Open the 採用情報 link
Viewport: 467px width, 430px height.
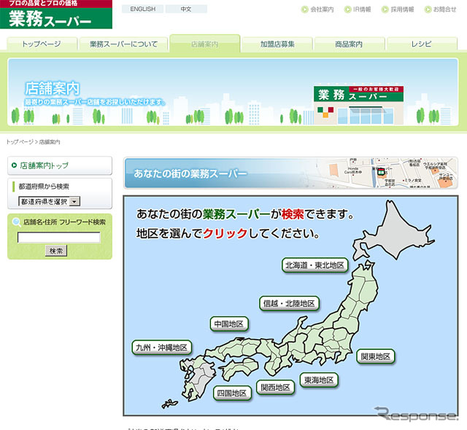click(x=402, y=9)
